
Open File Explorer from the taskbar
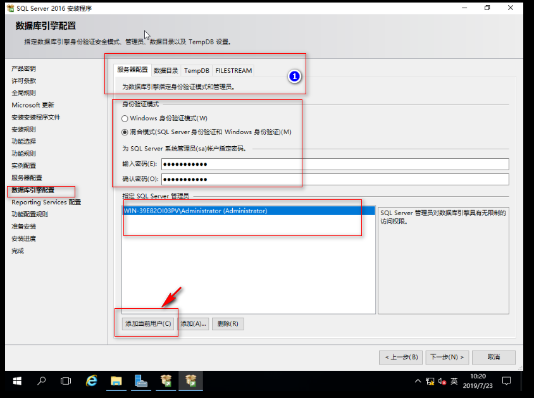pyautogui.click(x=116, y=381)
